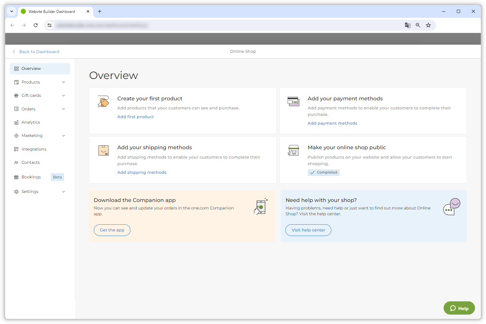Open Orders in the sidebar menu
The image size is (486, 324).
click(x=28, y=109)
